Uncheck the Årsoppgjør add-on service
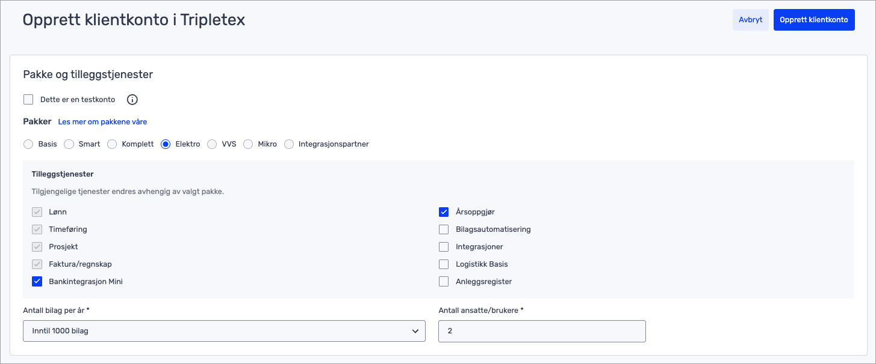This screenshot has height=364, width=876. (444, 212)
